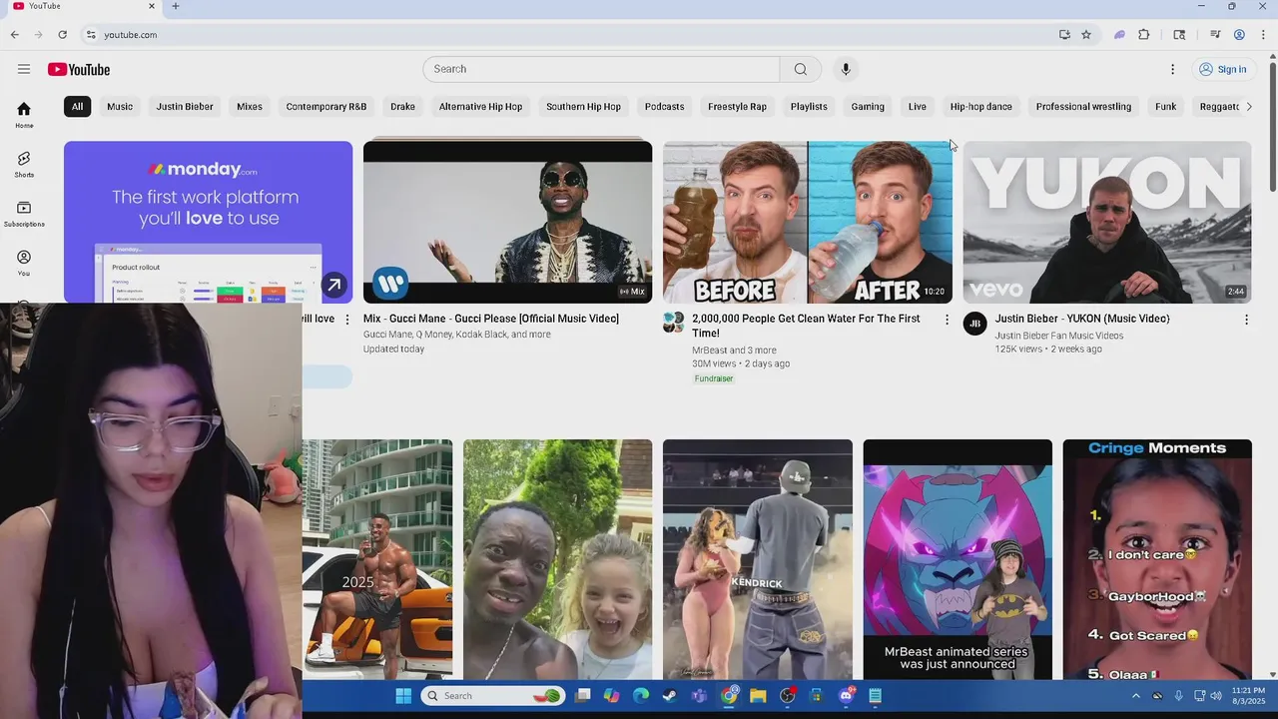Select Hip-hop dance chip

click(981, 106)
